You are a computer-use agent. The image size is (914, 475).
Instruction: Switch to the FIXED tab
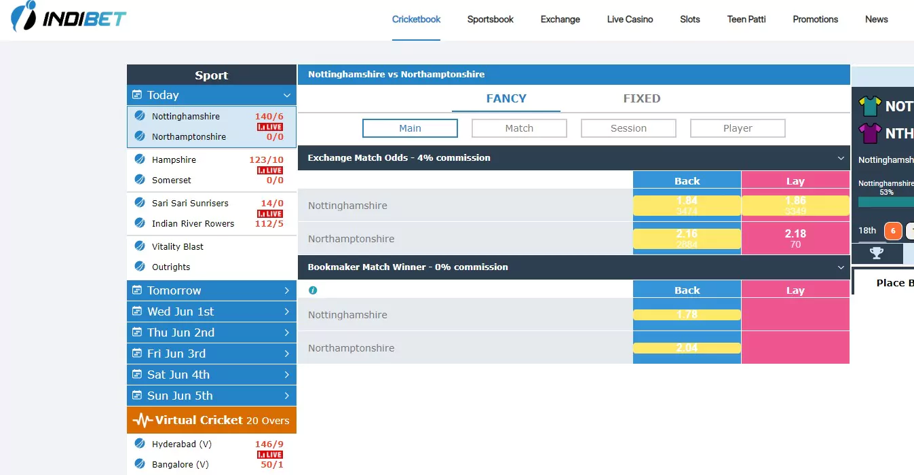642,98
